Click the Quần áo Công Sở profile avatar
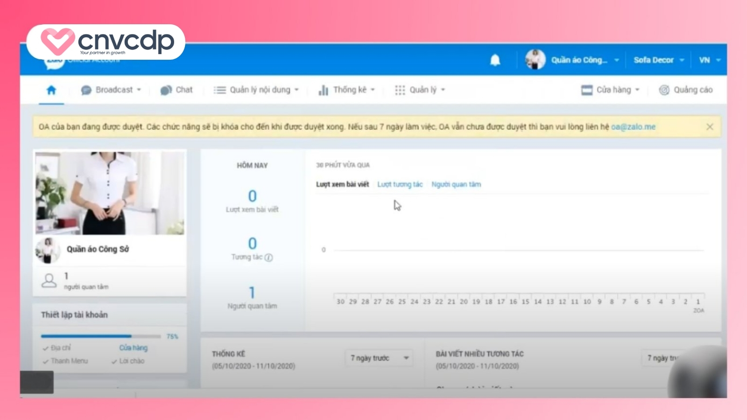The height and width of the screenshot is (420, 747). 48,250
